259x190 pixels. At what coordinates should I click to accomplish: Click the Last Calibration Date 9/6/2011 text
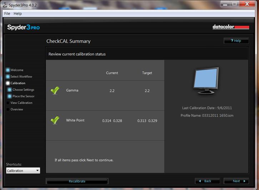[x=207, y=108]
